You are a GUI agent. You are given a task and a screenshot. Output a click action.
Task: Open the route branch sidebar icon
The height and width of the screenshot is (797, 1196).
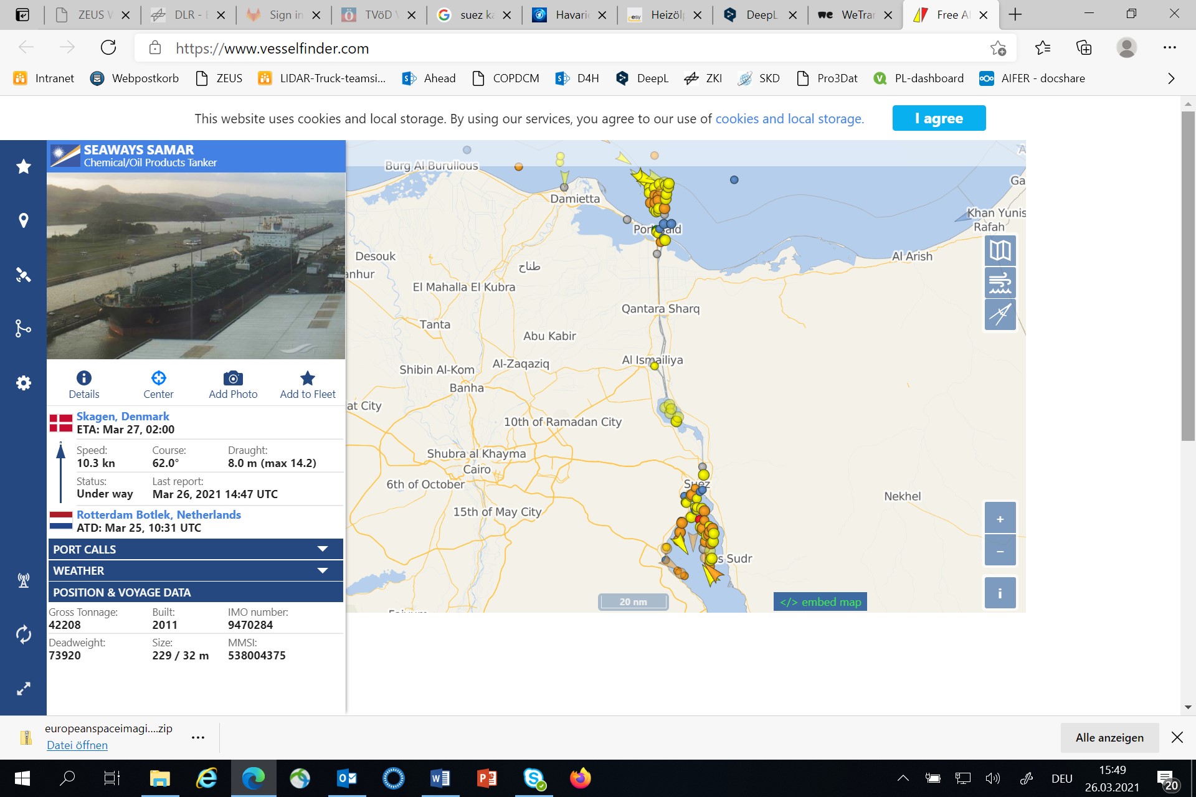(x=24, y=328)
